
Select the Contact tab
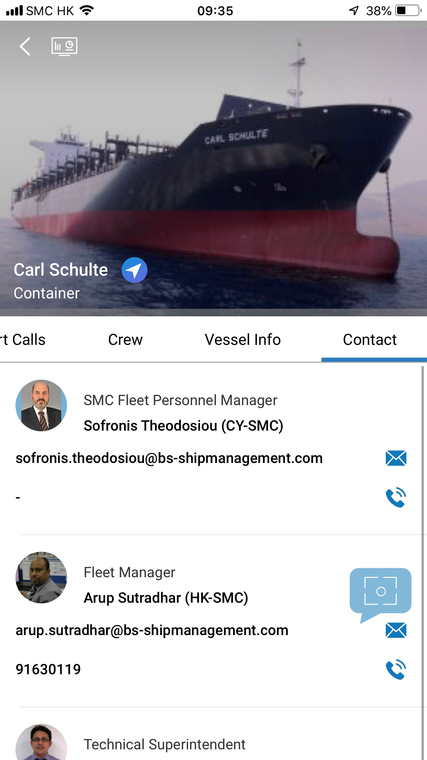click(x=370, y=340)
